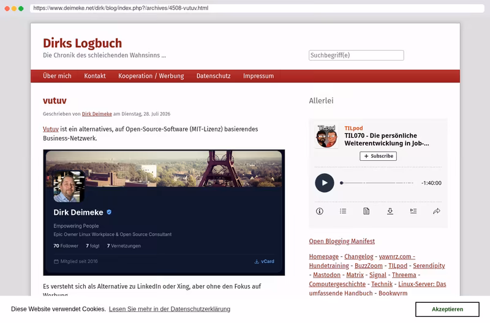Open the Datenschutz menu item
Image resolution: width=490 pixels, height=323 pixels.
(x=213, y=76)
